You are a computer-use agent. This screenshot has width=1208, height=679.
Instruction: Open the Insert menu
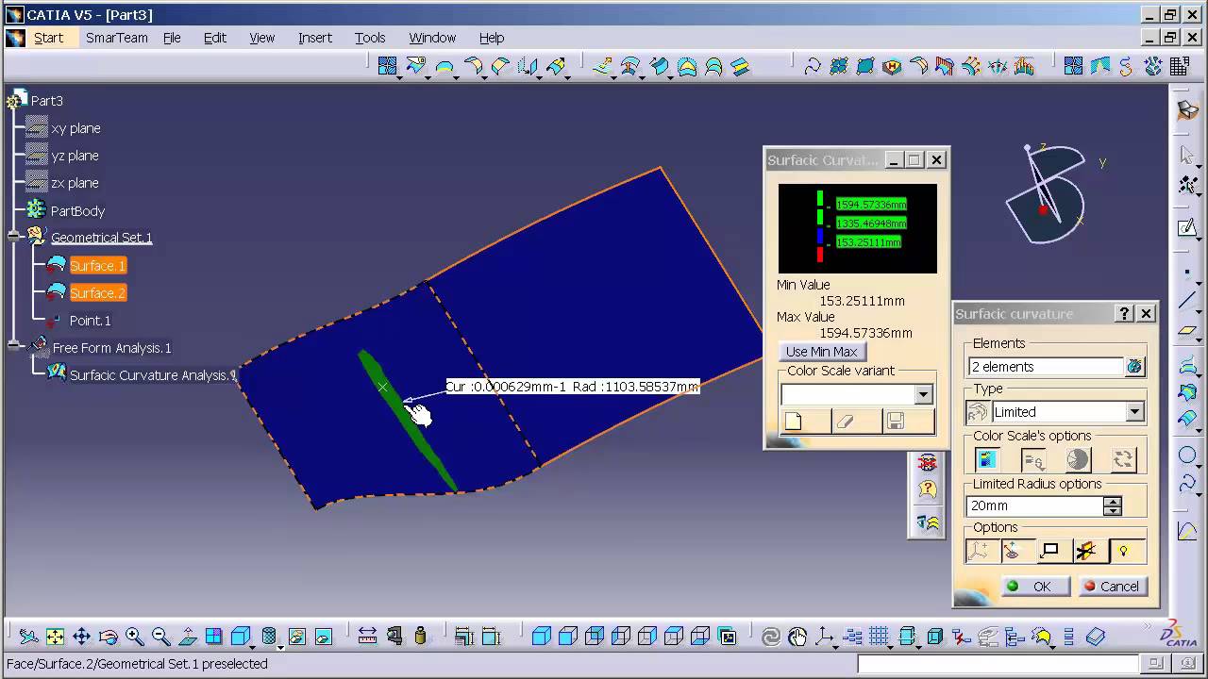[x=315, y=38]
